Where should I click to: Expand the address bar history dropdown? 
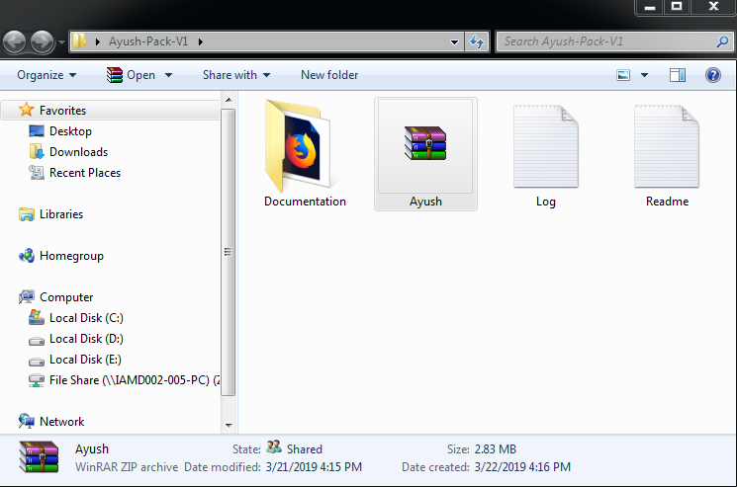click(x=454, y=41)
